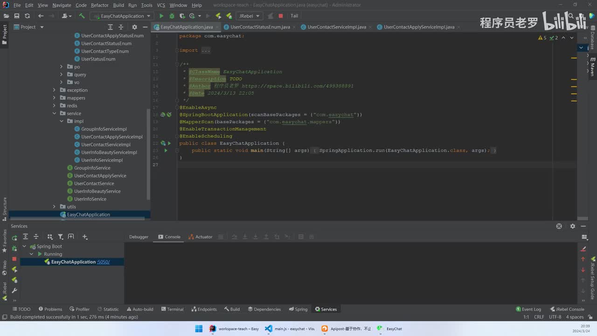Open the EasyChatApplication run configuration dropdown
This screenshot has width=597, height=336.
122,16
